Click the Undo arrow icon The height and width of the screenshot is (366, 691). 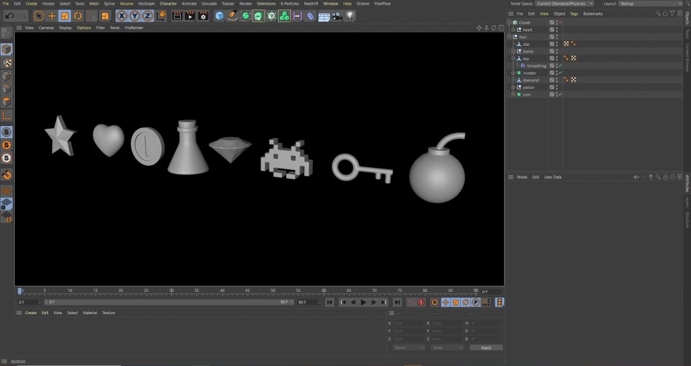point(9,16)
